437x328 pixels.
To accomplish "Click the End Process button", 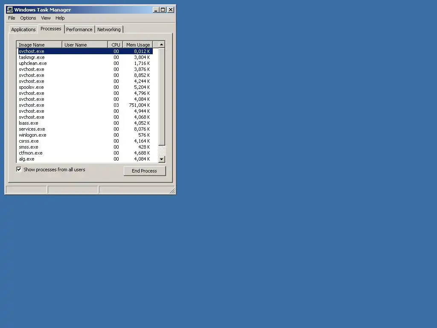I will (145, 171).
